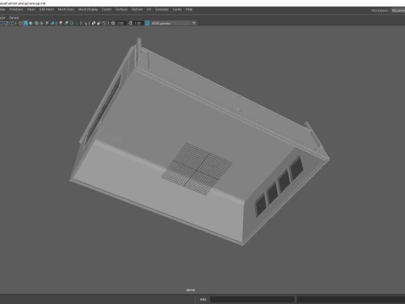
Task: Enable Wireframe on Shaded icon
Action: tap(36, 23)
